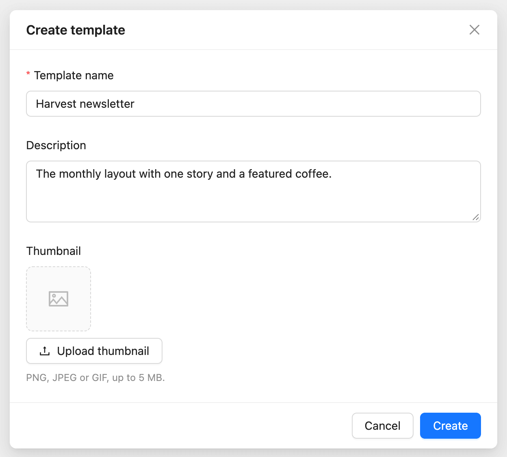Focus the Description text area
The height and width of the screenshot is (457, 507).
(x=253, y=192)
